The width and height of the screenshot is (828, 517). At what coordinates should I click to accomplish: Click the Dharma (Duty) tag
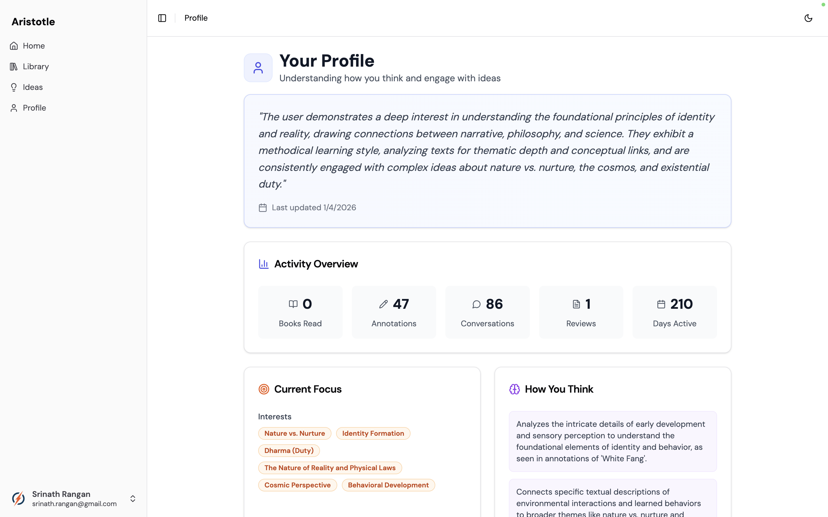(x=289, y=451)
